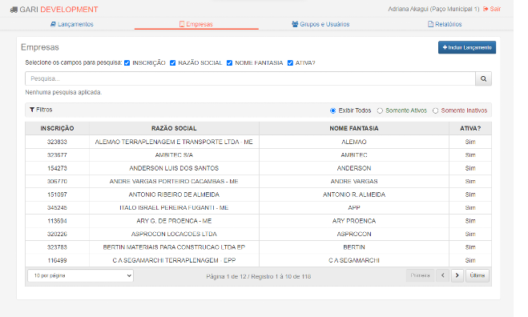Select the Somente Ativos radio option
Image resolution: width=528 pixels, height=317 pixels.
coord(380,110)
